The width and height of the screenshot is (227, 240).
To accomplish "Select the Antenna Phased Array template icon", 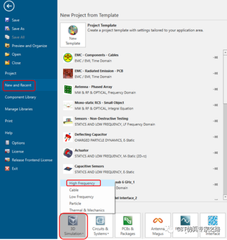I will (68, 89).
